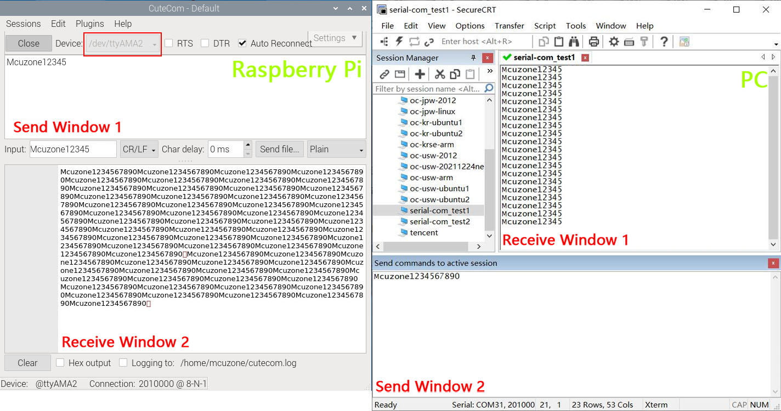Image resolution: width=781 pixels, height=411 pixels.
Task: Open the CR/LF line ending dropdown
Action: click(139, 149)
